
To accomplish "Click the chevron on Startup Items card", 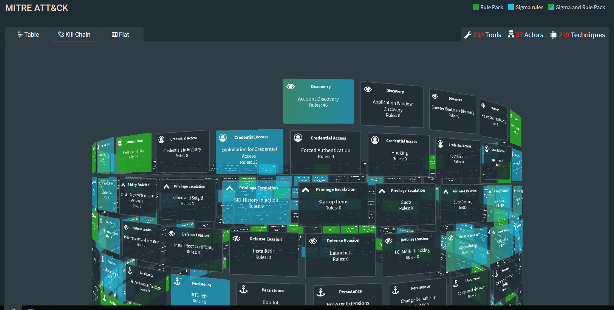I will [x=306, y=190].
